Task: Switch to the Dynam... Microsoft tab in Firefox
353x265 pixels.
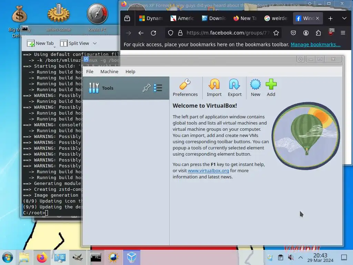Action: 151,18
